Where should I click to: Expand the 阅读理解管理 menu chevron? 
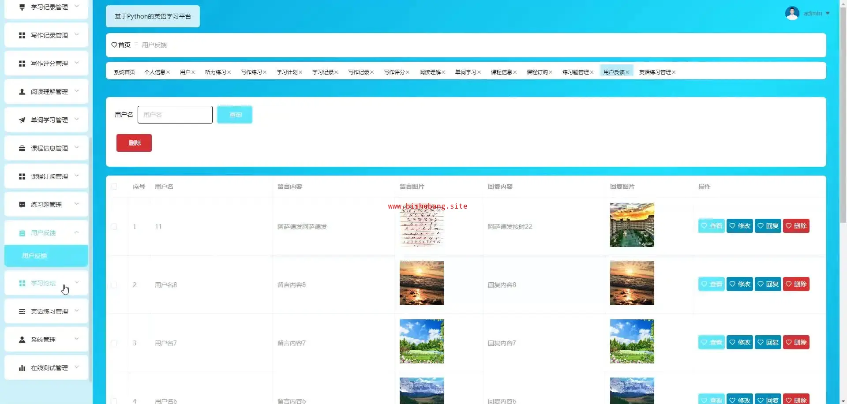(77, 91)
